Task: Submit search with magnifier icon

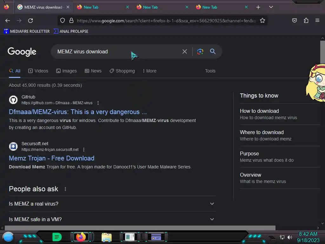Action: 213,51
